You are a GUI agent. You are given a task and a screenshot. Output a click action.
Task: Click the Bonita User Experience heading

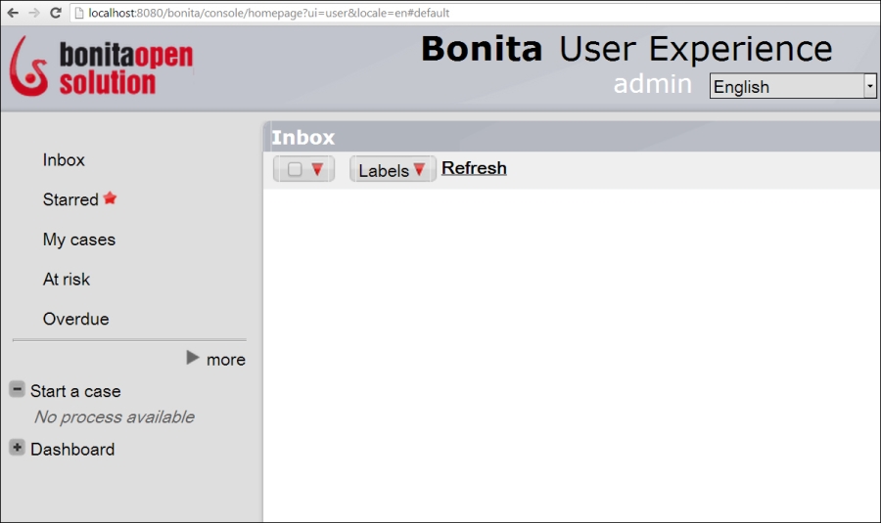pyautogui.click(x=626, y=50)
